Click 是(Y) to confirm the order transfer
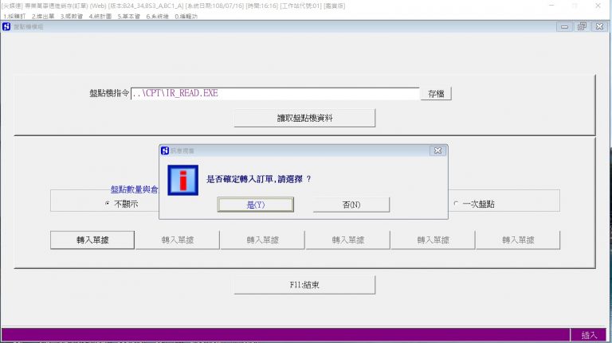The width and height of the screenshot is (612, 343). point(255,205)
